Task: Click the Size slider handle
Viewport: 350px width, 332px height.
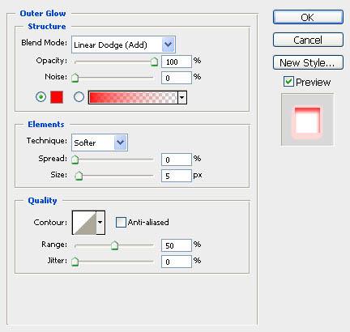Action: point(79,176)
